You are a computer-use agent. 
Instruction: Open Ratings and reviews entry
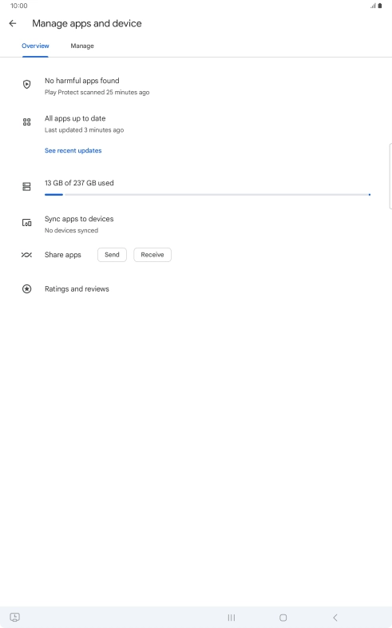[196, 288]
